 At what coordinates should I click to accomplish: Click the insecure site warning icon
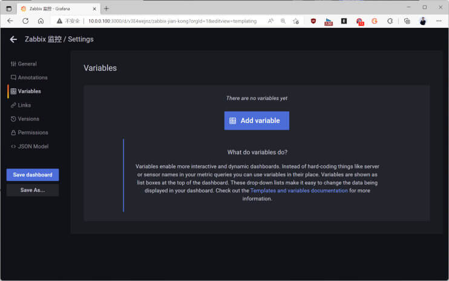coord(59,21)
